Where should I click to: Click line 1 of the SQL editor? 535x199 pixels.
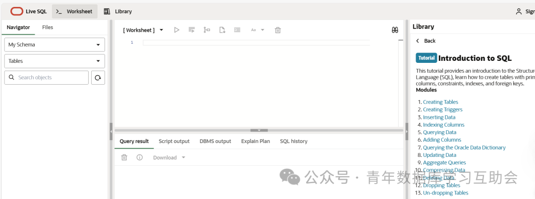tap(256, 43)
